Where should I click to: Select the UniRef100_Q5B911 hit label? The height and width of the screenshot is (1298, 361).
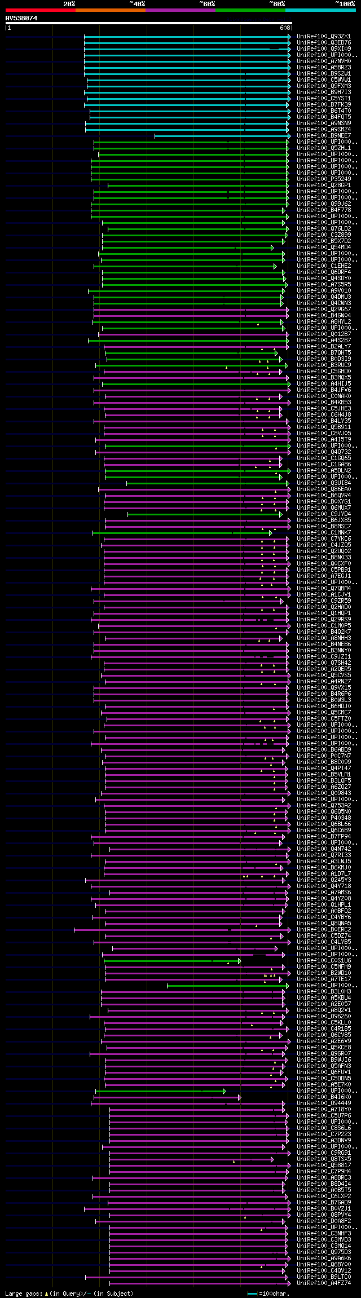tap(324, 427)
